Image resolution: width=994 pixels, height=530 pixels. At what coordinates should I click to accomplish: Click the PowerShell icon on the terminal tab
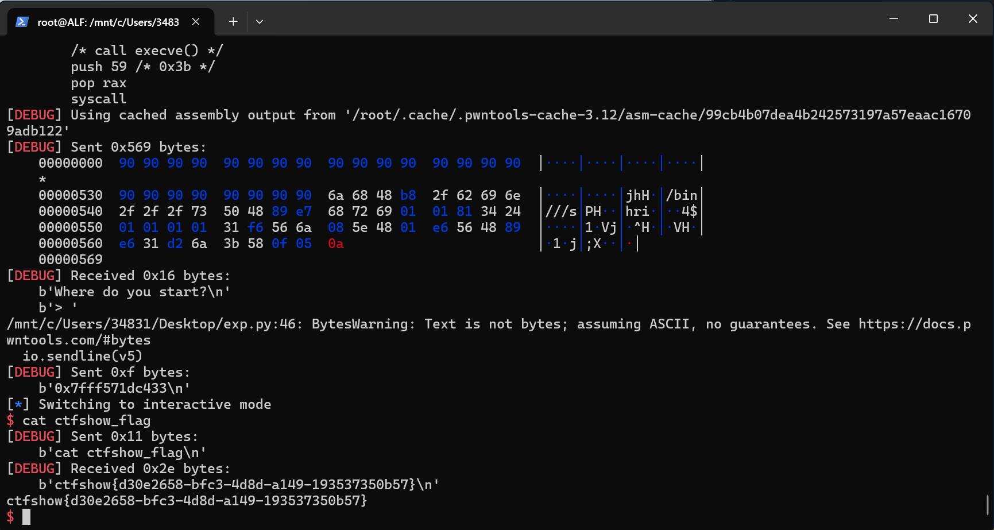pyautogui.click(x=22, y=22)
